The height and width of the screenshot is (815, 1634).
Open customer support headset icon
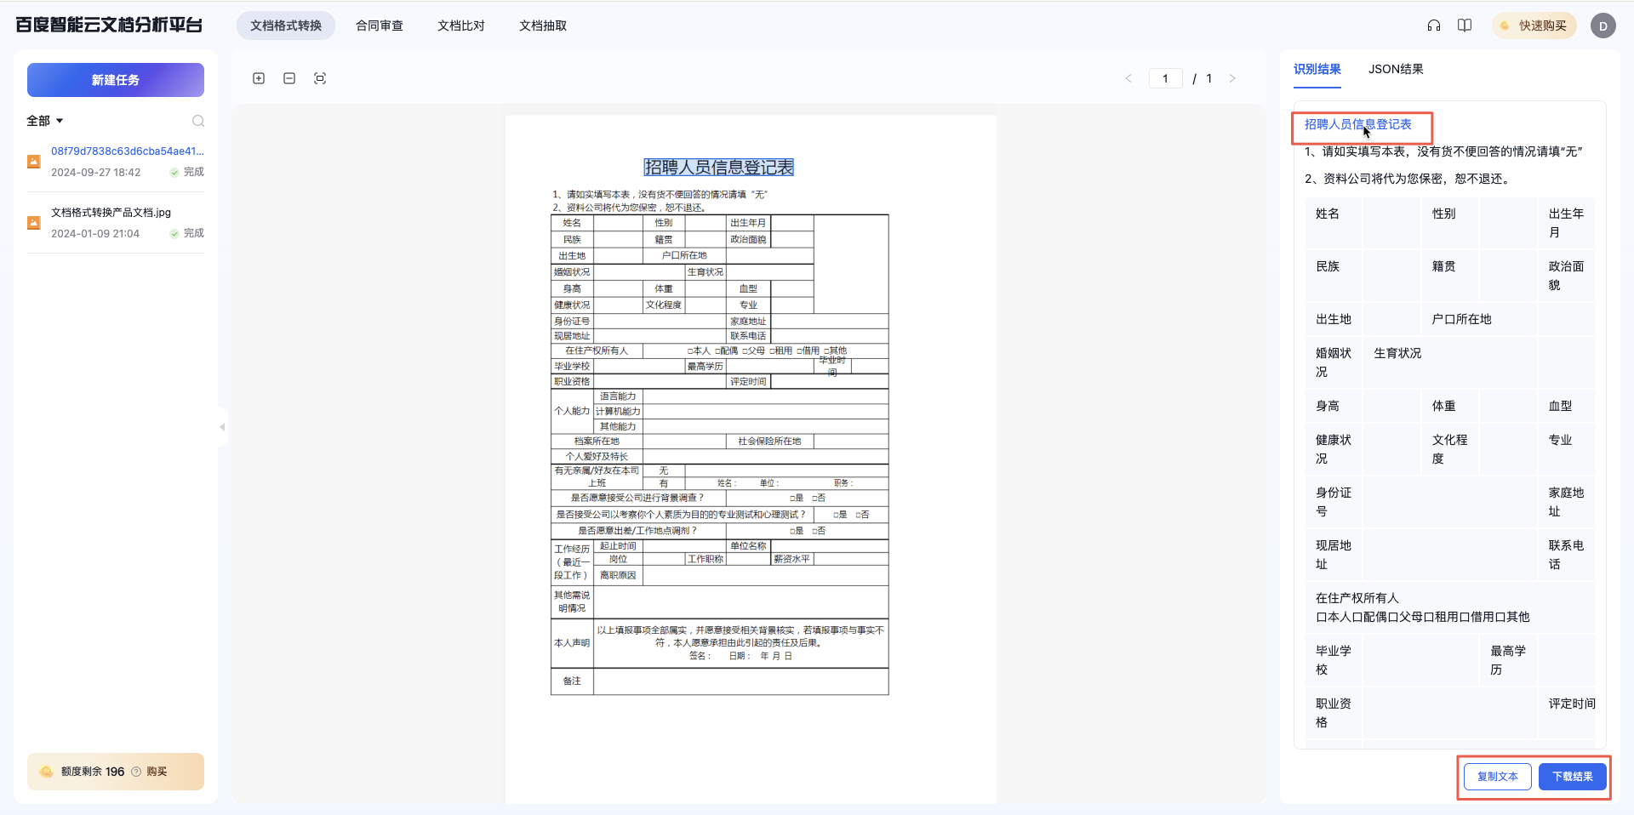tap(1434, 26)
